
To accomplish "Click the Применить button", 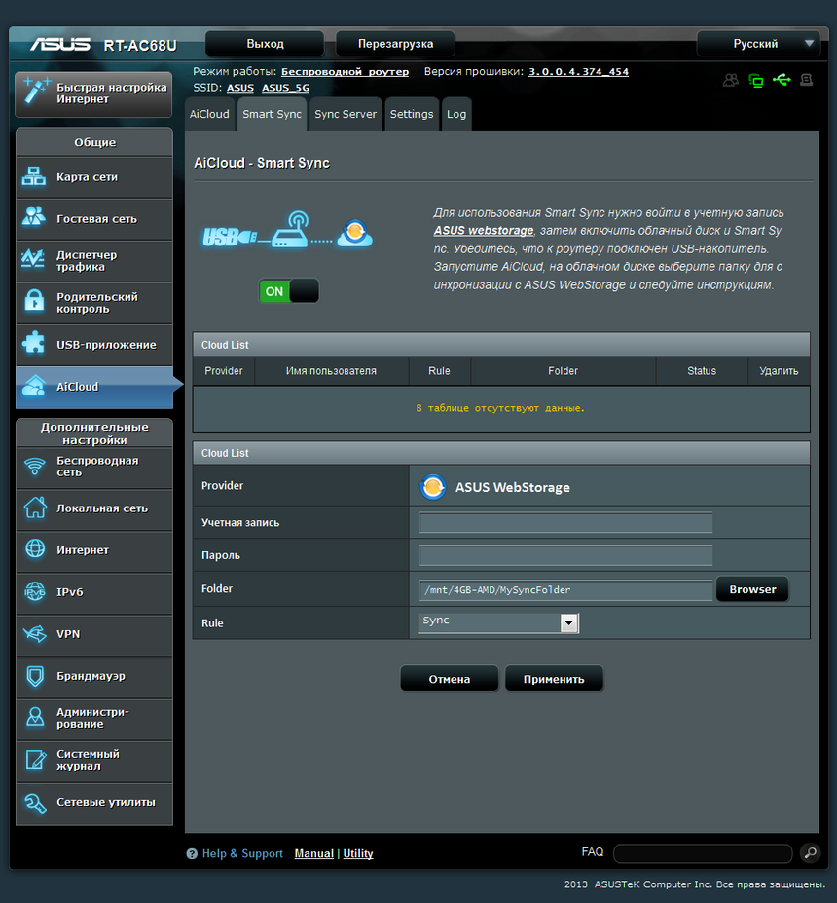I will pos(554,678).
